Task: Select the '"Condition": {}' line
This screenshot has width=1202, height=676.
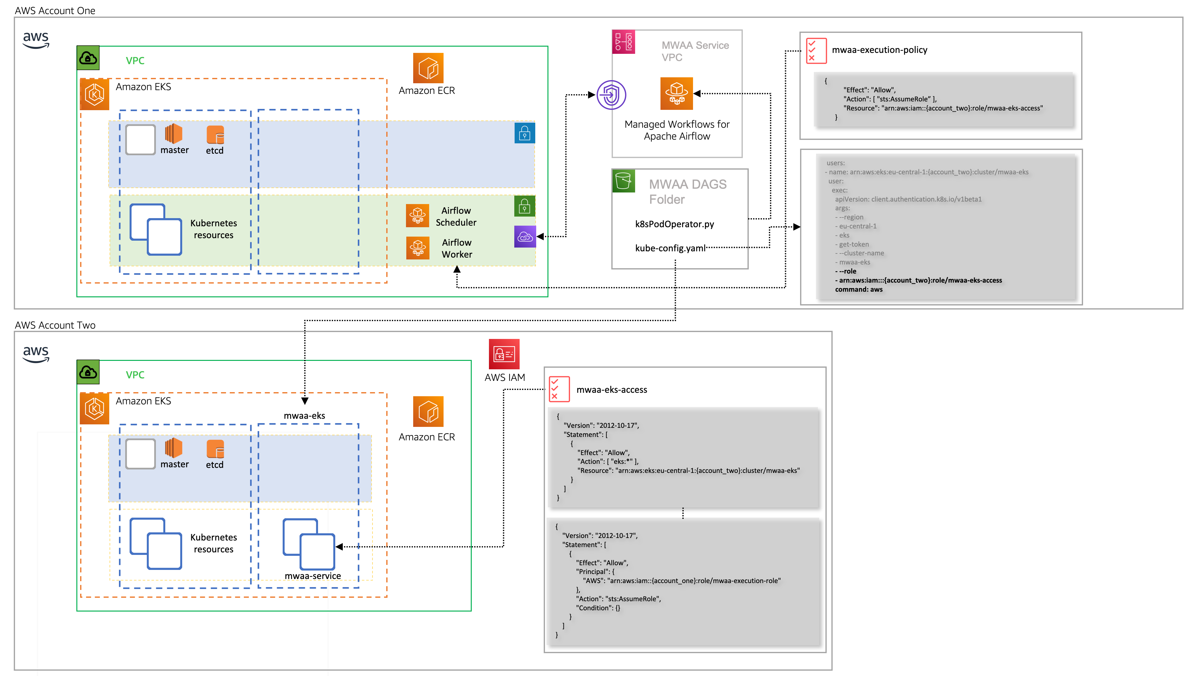Action: tap(598, 608)
